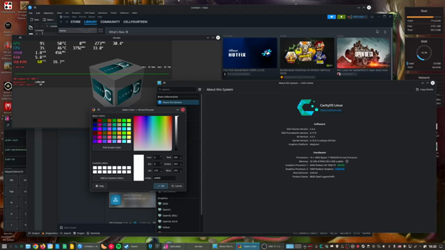Viewport: 445px width, 250px height.
Task: Select the Vulkan entry in Info Centre
Action: [166, 227]
